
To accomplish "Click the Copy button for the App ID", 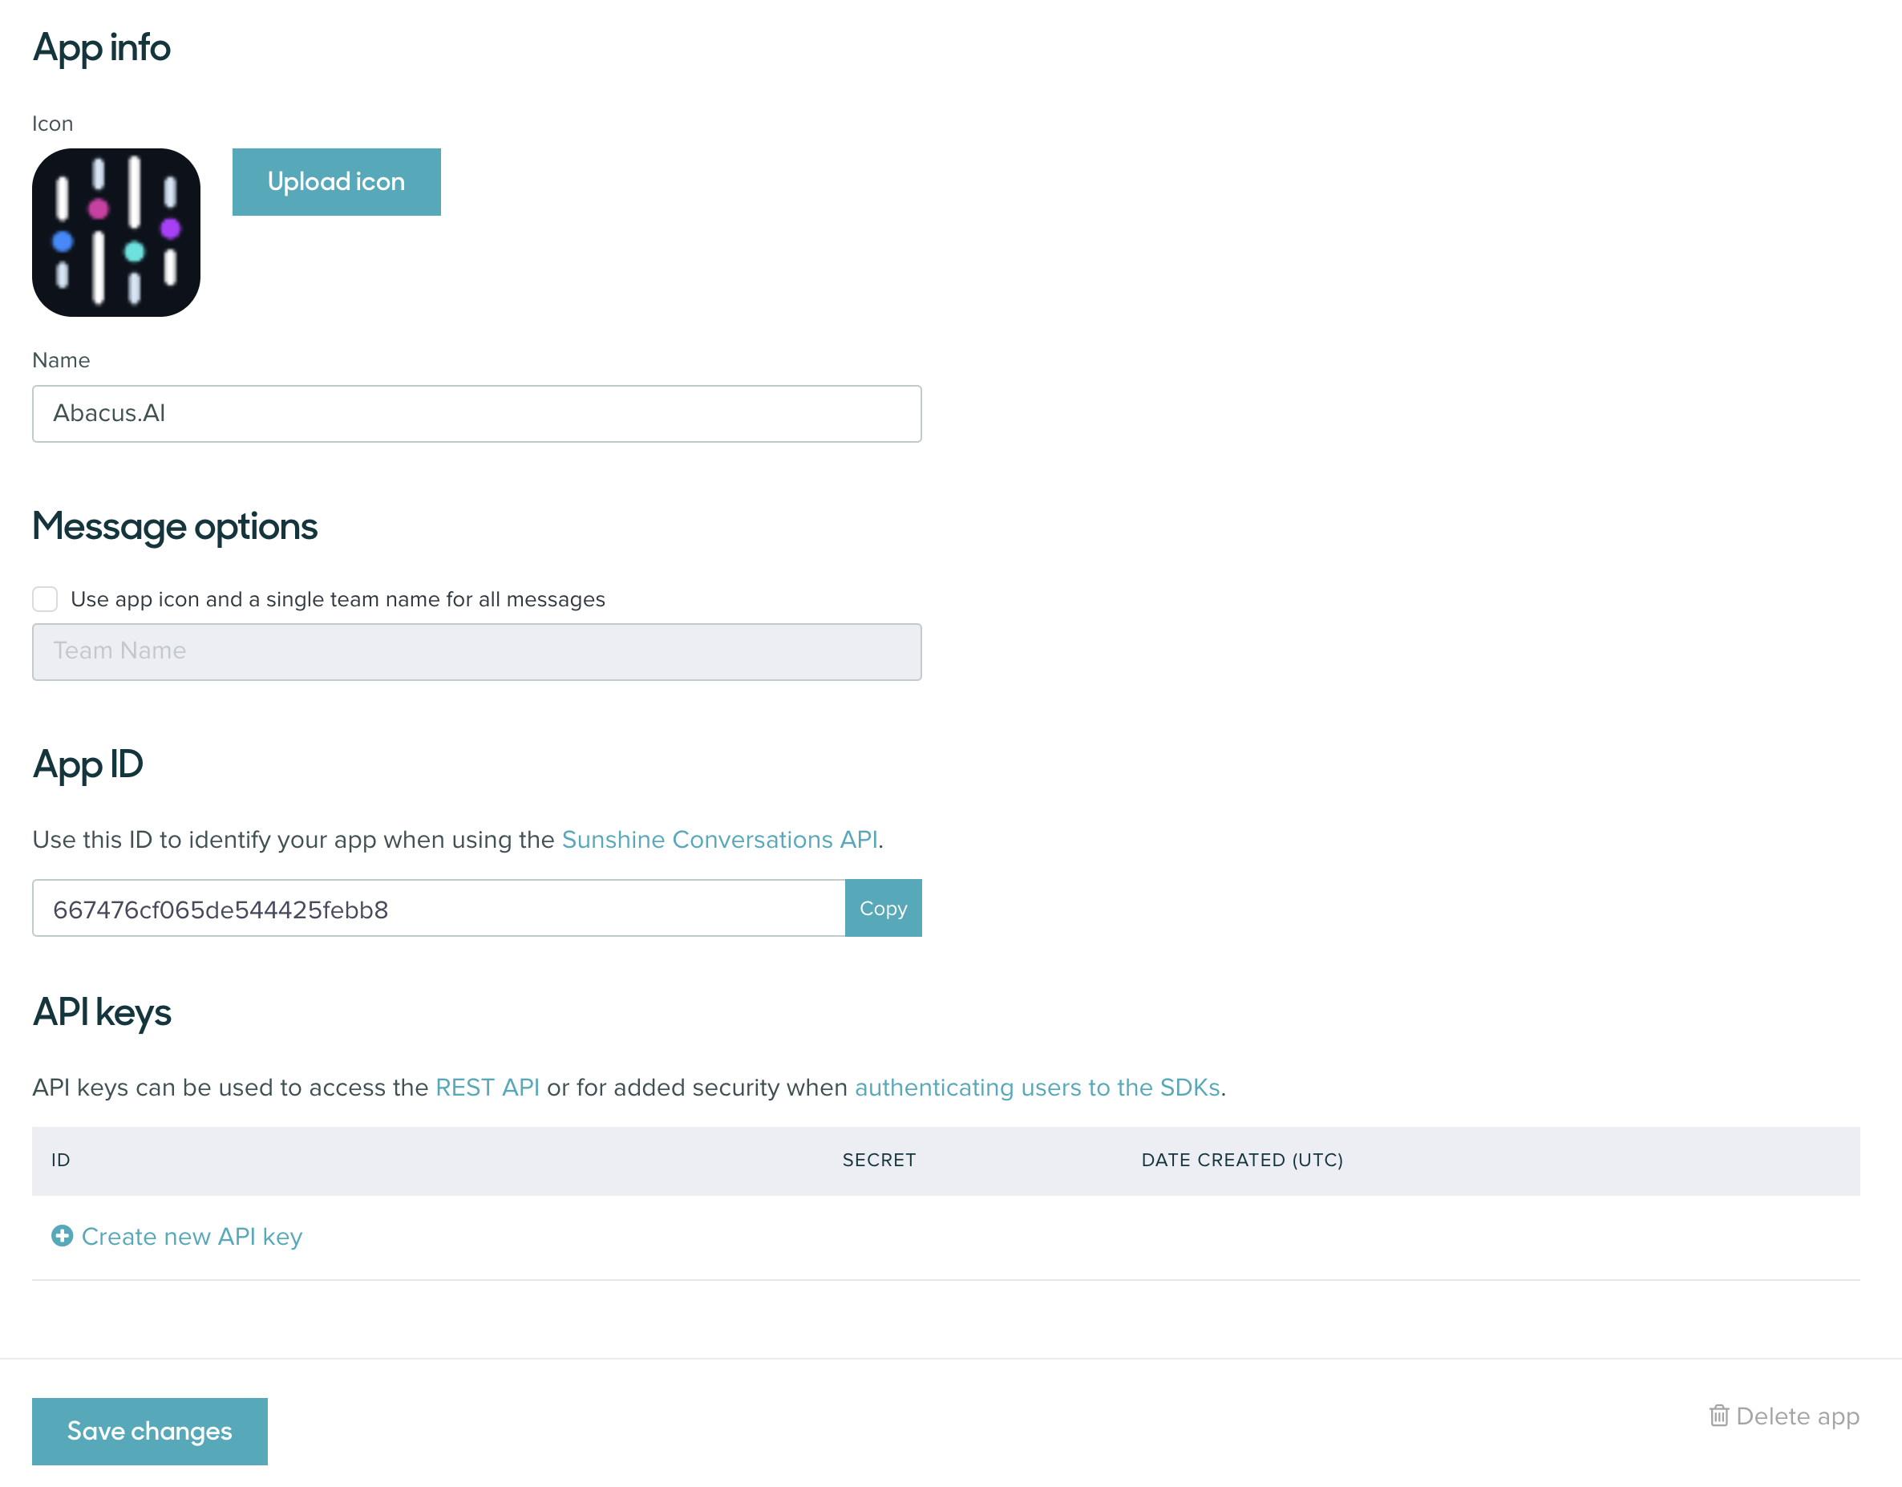I will click(882, 908).
